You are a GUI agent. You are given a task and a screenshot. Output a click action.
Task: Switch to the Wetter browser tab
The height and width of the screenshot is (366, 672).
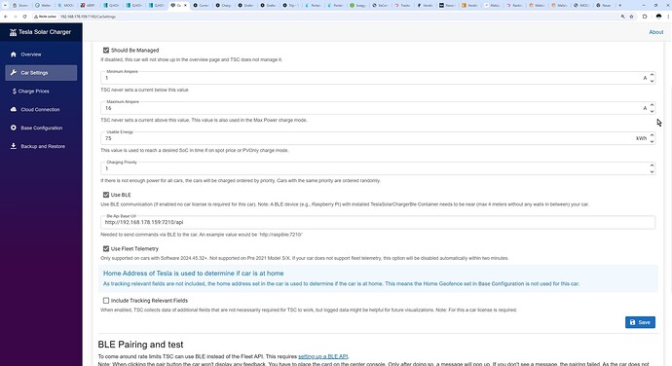(x=43, y=5)
